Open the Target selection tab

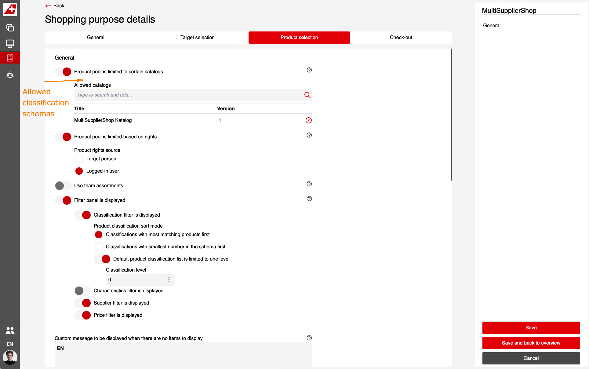tap(197, 38)
